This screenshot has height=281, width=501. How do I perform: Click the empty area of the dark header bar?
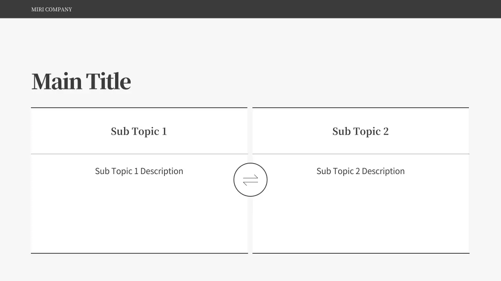point(274,9)
